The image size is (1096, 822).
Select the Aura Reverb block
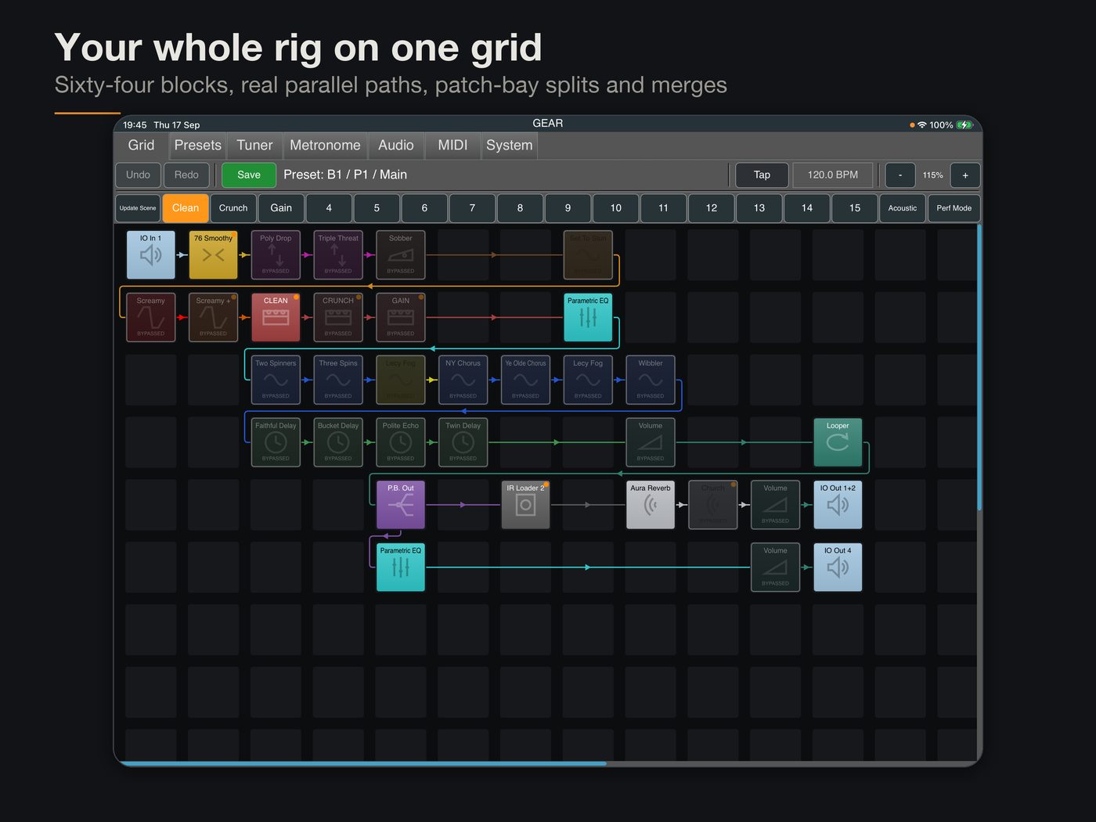[651, 505]
